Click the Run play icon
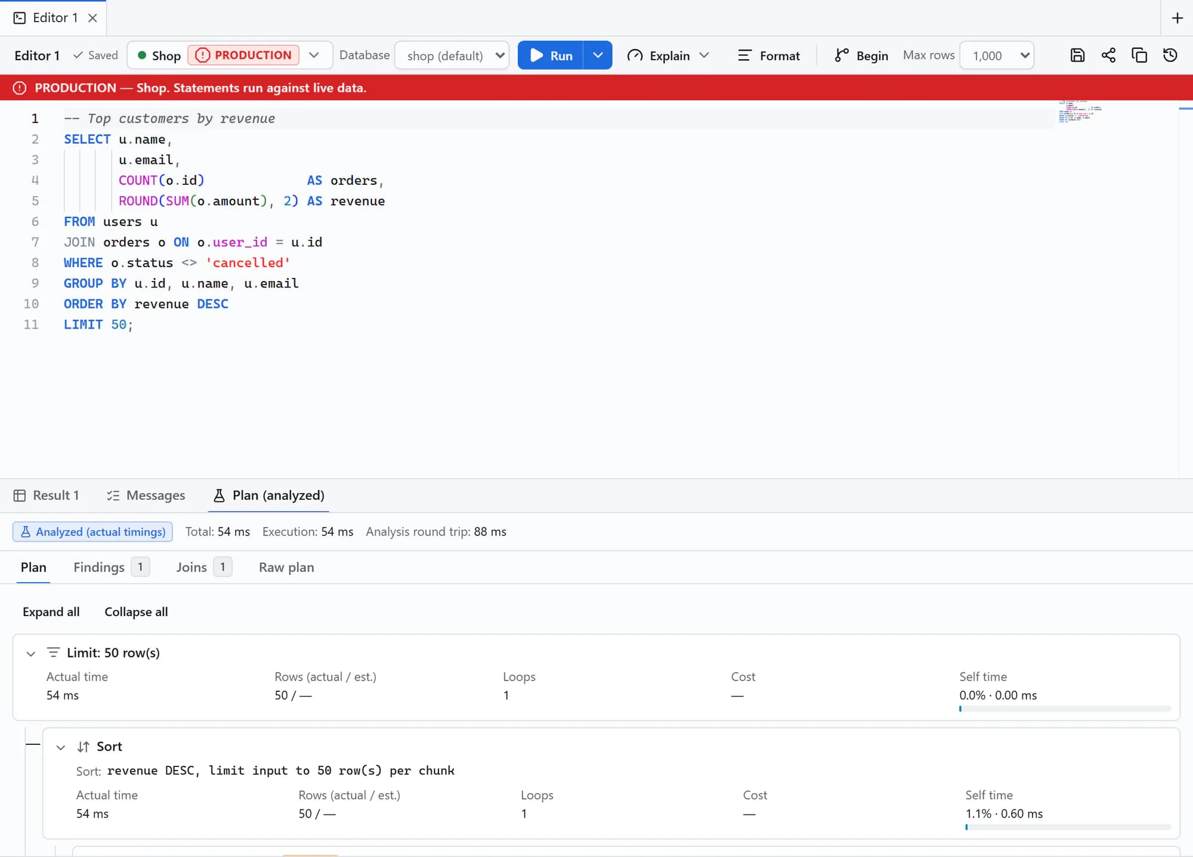This screenshot has height=857, width=1193. (x=536, y=55)
